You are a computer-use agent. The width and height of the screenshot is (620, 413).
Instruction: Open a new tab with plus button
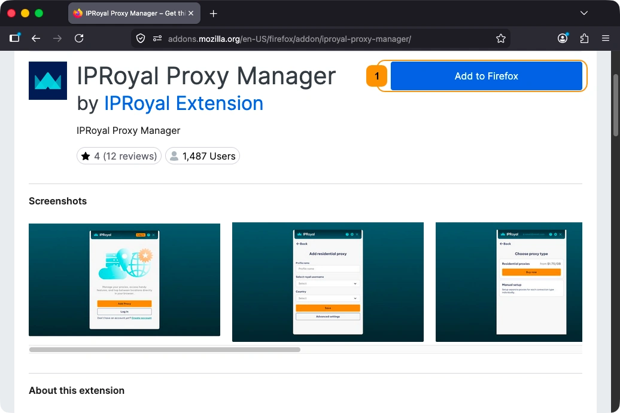point(214,13)
